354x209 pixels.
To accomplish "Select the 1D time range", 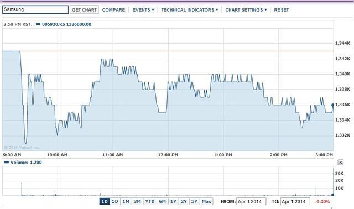I will pyautogui.click(x=105, y=201).
